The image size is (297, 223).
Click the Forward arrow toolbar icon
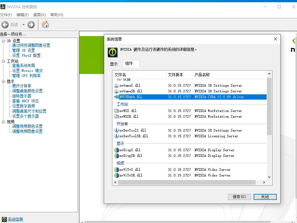point(31,25)
